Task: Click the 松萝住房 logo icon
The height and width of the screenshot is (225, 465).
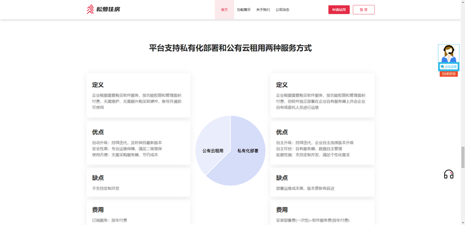Action: pos(90,9)
